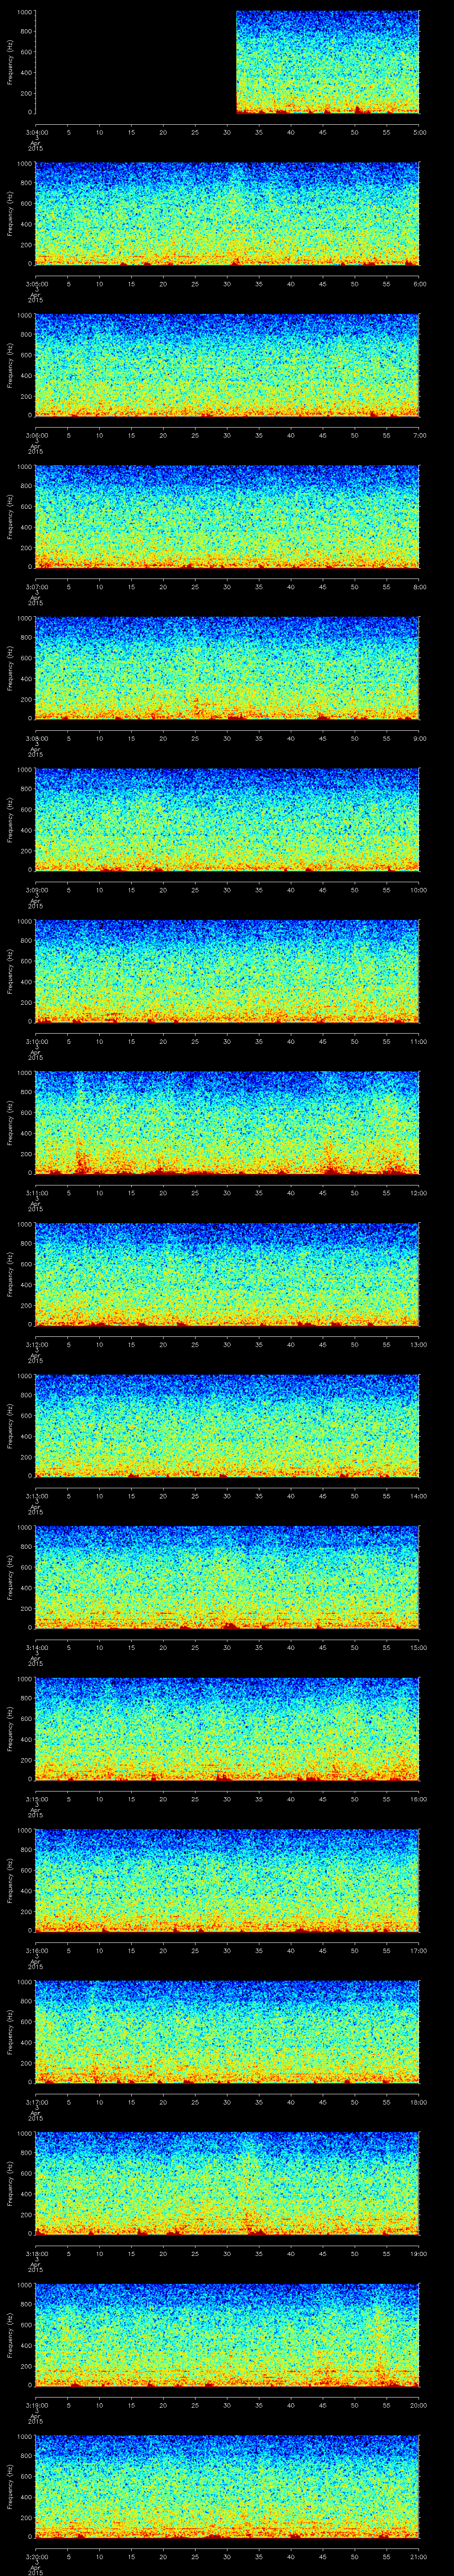Screen dimensions: 454x2576
Task: Click the 8:00 end-of-axis time label
Action: pyautogui.click(x=418, y=587)
